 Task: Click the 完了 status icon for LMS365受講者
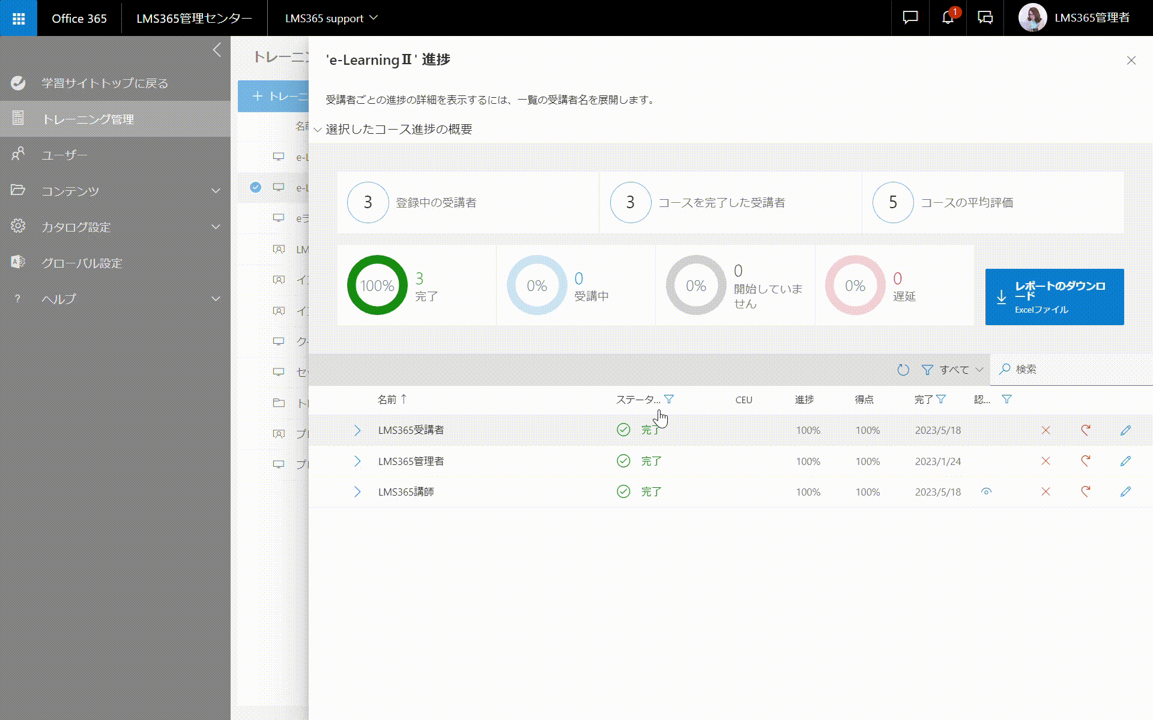coord(623,430)
